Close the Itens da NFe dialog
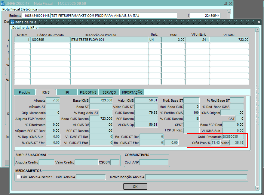This screenshot has width=264, height=195. click(x=259, y=22)
